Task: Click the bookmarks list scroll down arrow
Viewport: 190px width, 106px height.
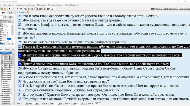Action: [x=13, y=103]
